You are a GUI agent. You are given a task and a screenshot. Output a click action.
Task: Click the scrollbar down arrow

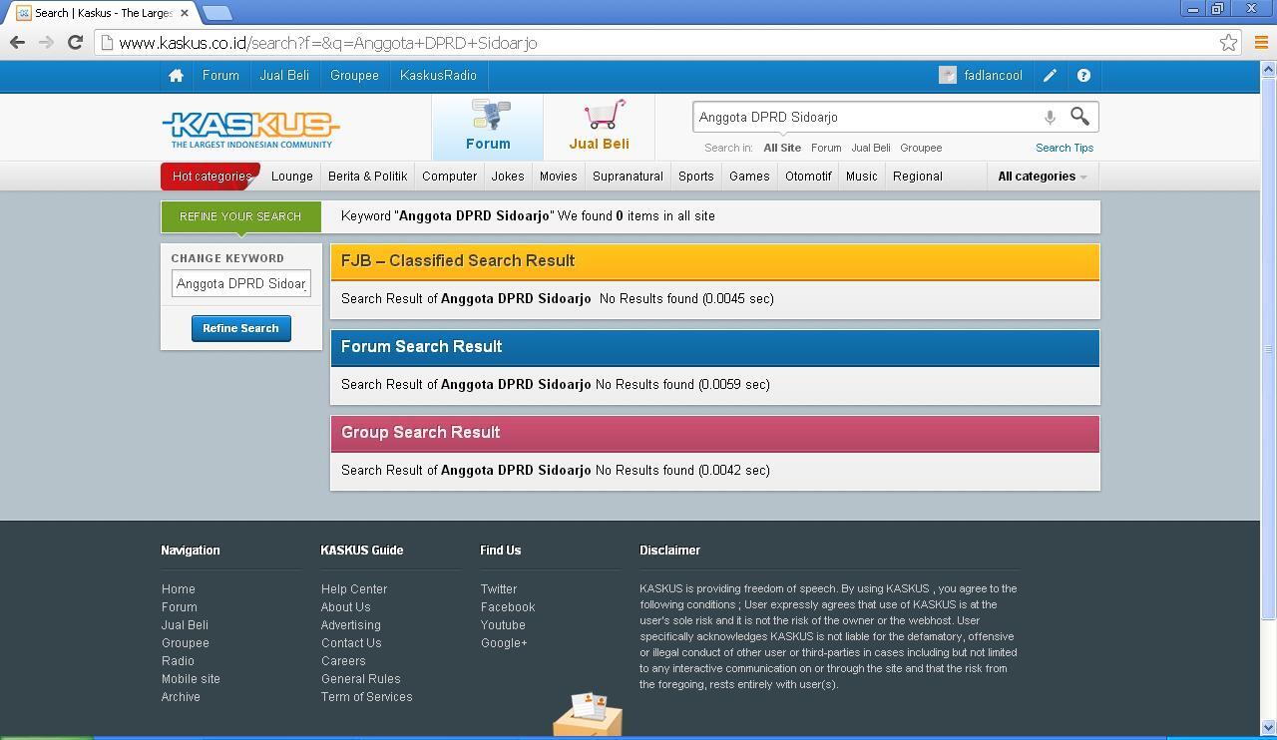tap(1268, 727)
